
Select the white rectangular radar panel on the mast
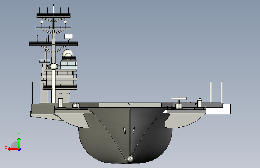tap(69, 36)
